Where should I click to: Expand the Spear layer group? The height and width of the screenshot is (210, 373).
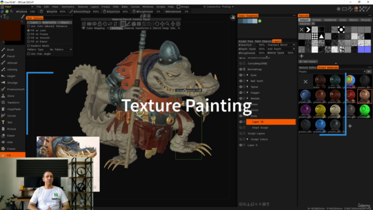(x=248, y=87)
